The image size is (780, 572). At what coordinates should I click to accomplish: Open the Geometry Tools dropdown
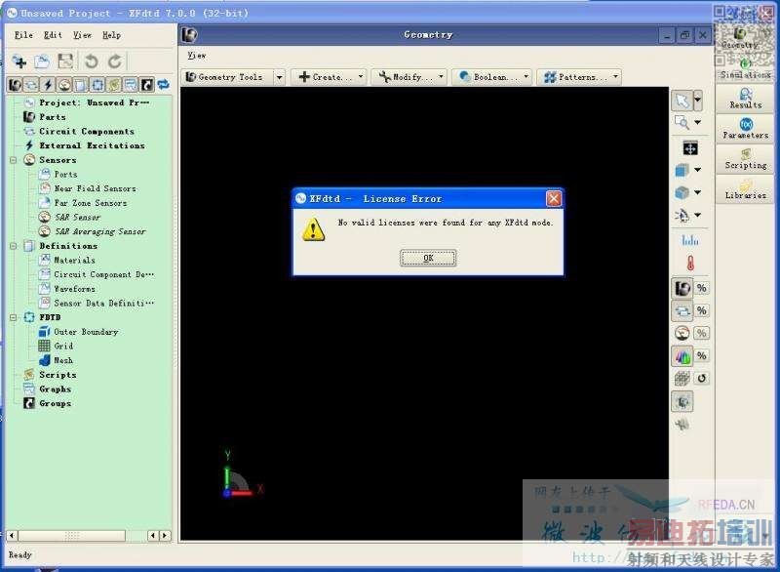click(x=280, y=77)
